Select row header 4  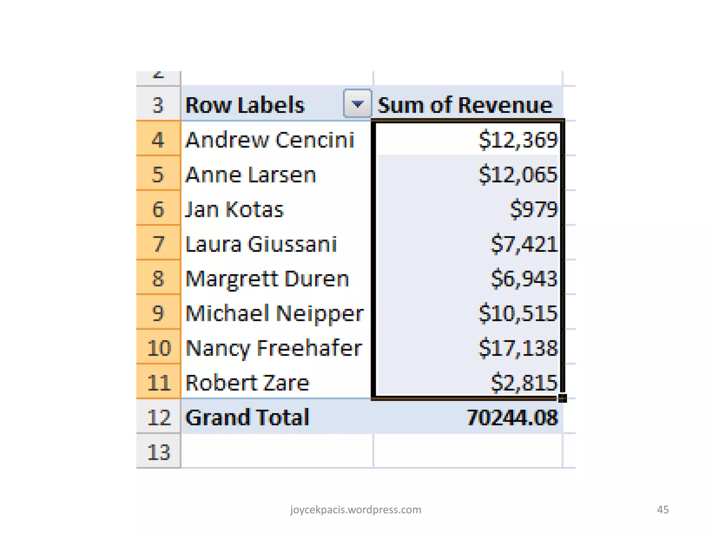click(158, 139)
